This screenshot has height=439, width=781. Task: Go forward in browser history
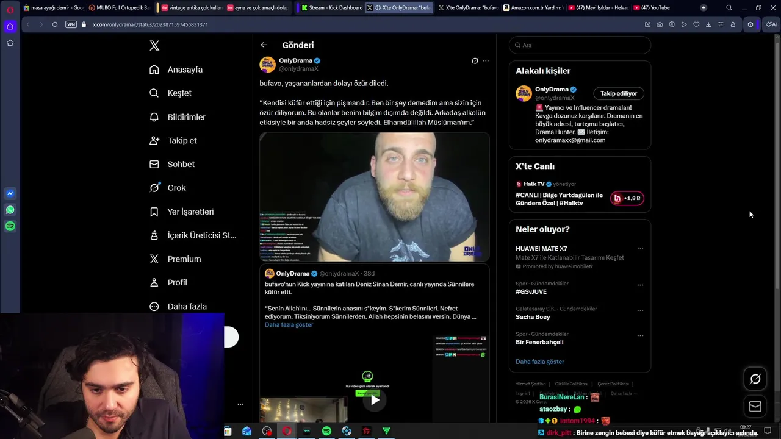click(41, 24)
